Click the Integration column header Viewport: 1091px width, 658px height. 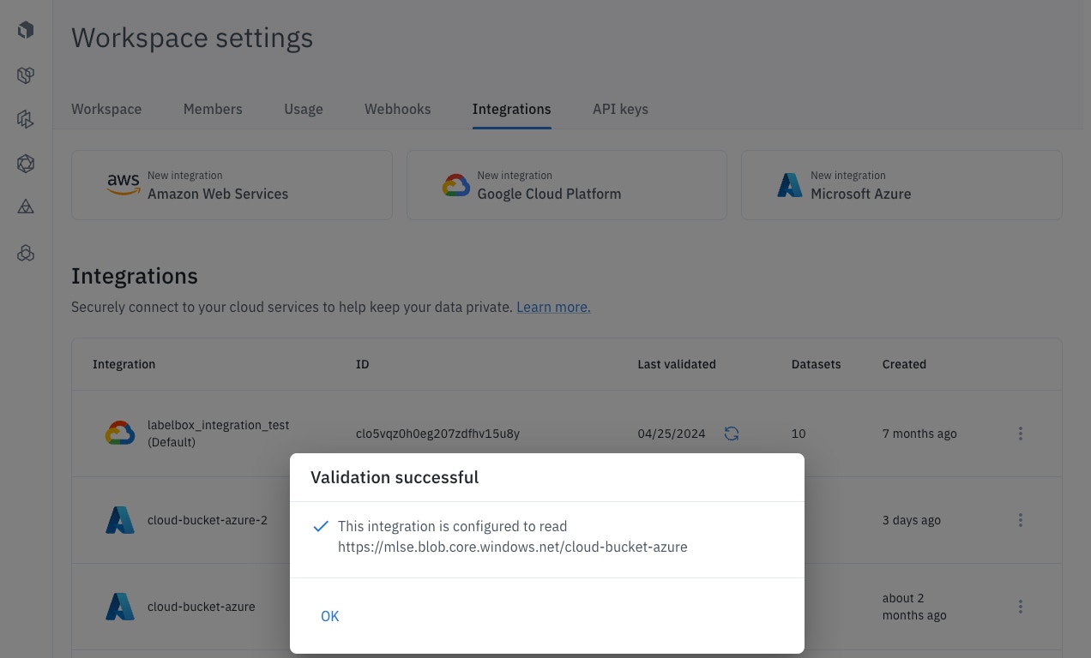(124, 364)
